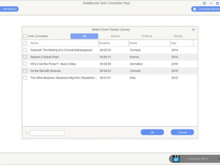The height and width of the screenshot is (165, 220).
Task: Tick the select-all checkbox beside Name header
Action: tap(25, 43)
